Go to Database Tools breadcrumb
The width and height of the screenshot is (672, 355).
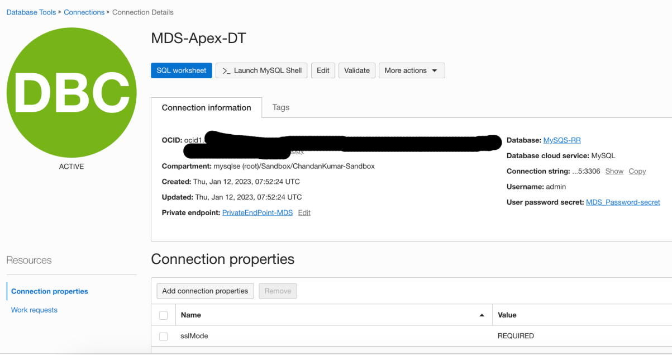pos(31,12)
